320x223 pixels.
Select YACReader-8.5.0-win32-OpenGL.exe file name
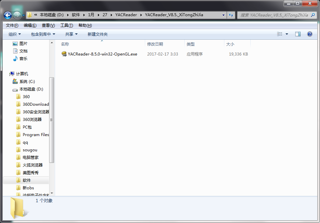pyautogui.click(x=103, y=54)
